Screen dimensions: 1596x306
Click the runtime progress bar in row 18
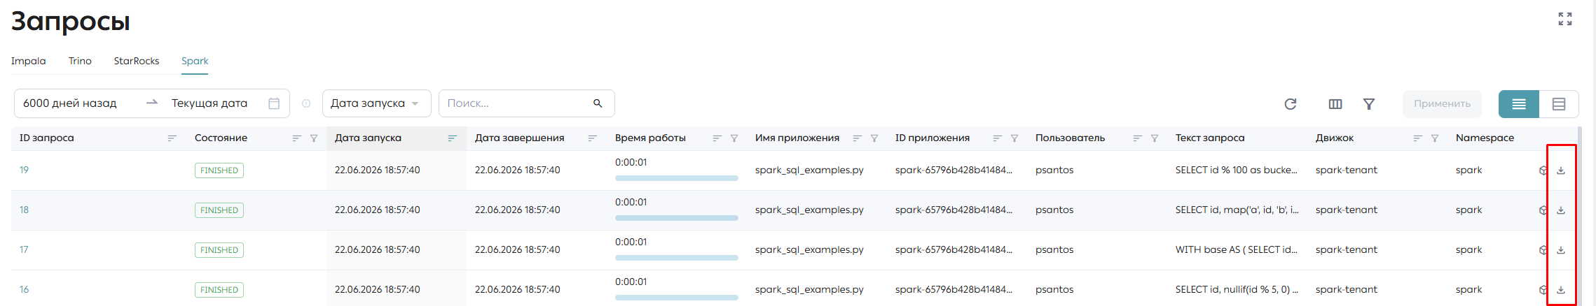click(676, 218)
